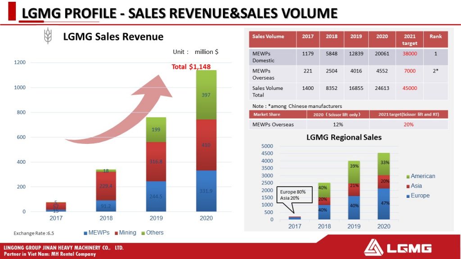Click the 2017 stacked bar in the revenue chart
461x259 pixels.
click(x=56, y=207)
